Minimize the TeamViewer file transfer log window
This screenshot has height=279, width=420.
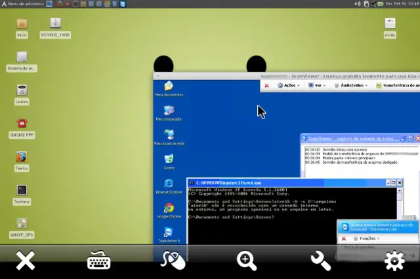(x=403, y=138)
